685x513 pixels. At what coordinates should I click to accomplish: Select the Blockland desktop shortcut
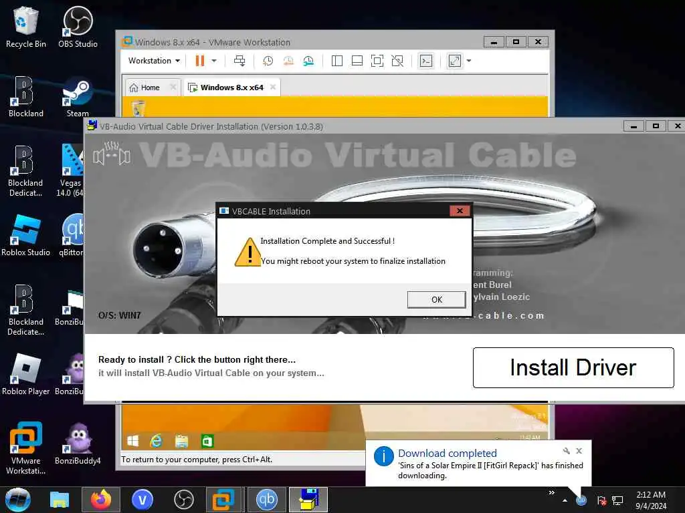coord(26,97)
